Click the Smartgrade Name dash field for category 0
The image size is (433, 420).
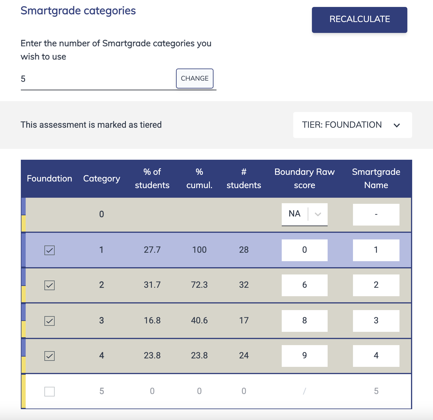[376, 214]
